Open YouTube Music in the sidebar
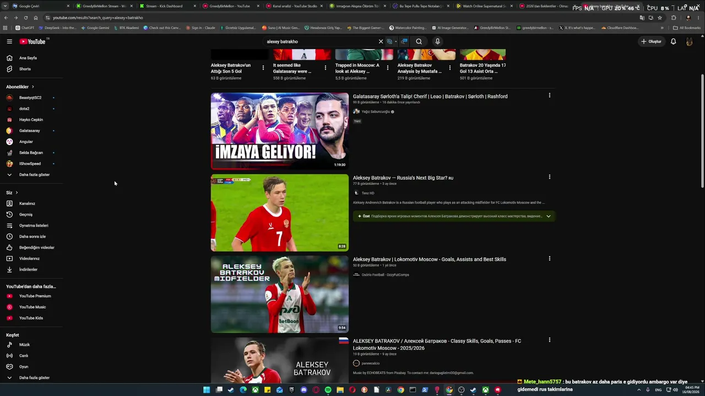The width and height of the screenshot is (705, 396). [x=31, y=307]
